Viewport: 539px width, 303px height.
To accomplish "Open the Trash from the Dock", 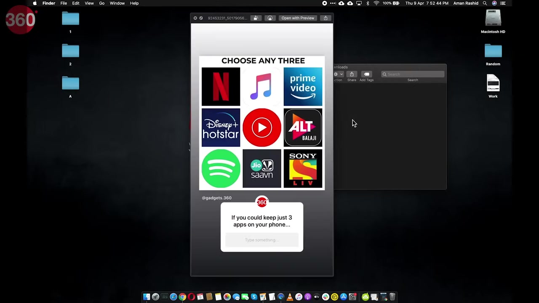I will point(392,297).
